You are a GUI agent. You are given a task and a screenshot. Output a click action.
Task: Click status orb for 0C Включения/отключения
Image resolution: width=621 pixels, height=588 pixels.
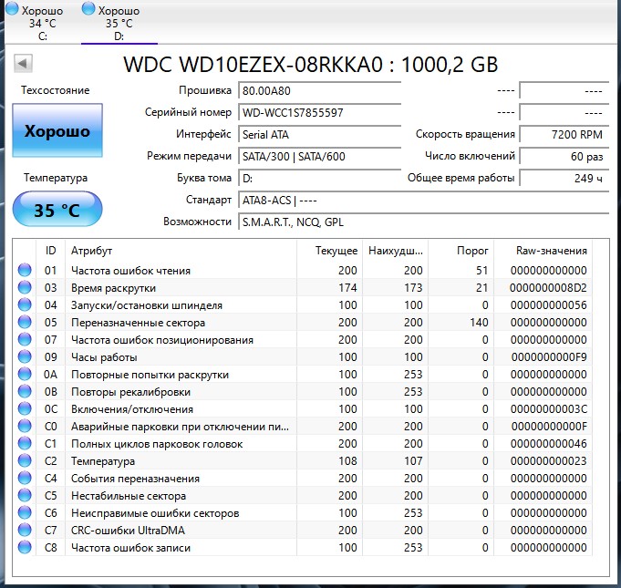tap(25, 409)
